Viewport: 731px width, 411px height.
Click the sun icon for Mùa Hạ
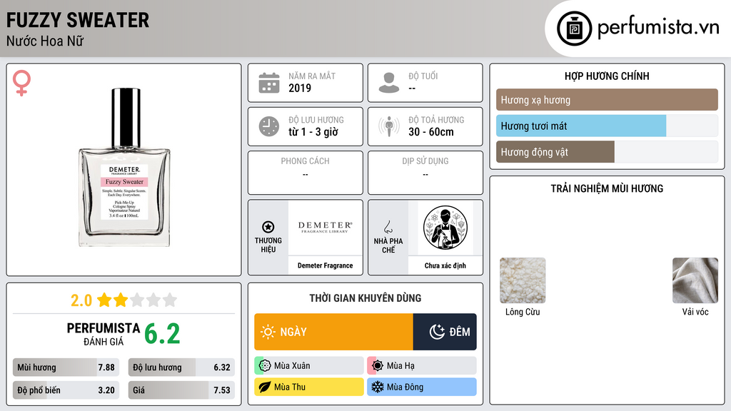[378, 366]
